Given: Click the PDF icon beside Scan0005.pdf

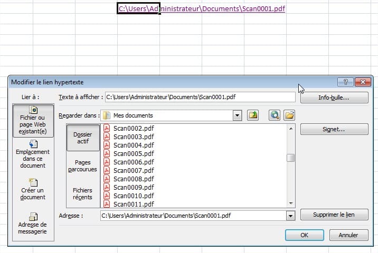Looking at the screenshot, I should [x=107, y=153].
